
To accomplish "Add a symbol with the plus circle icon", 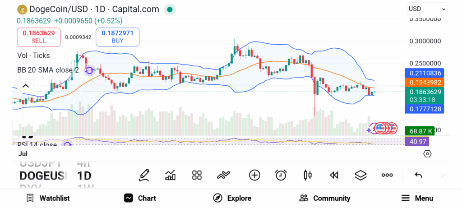I will coord(254,175).
